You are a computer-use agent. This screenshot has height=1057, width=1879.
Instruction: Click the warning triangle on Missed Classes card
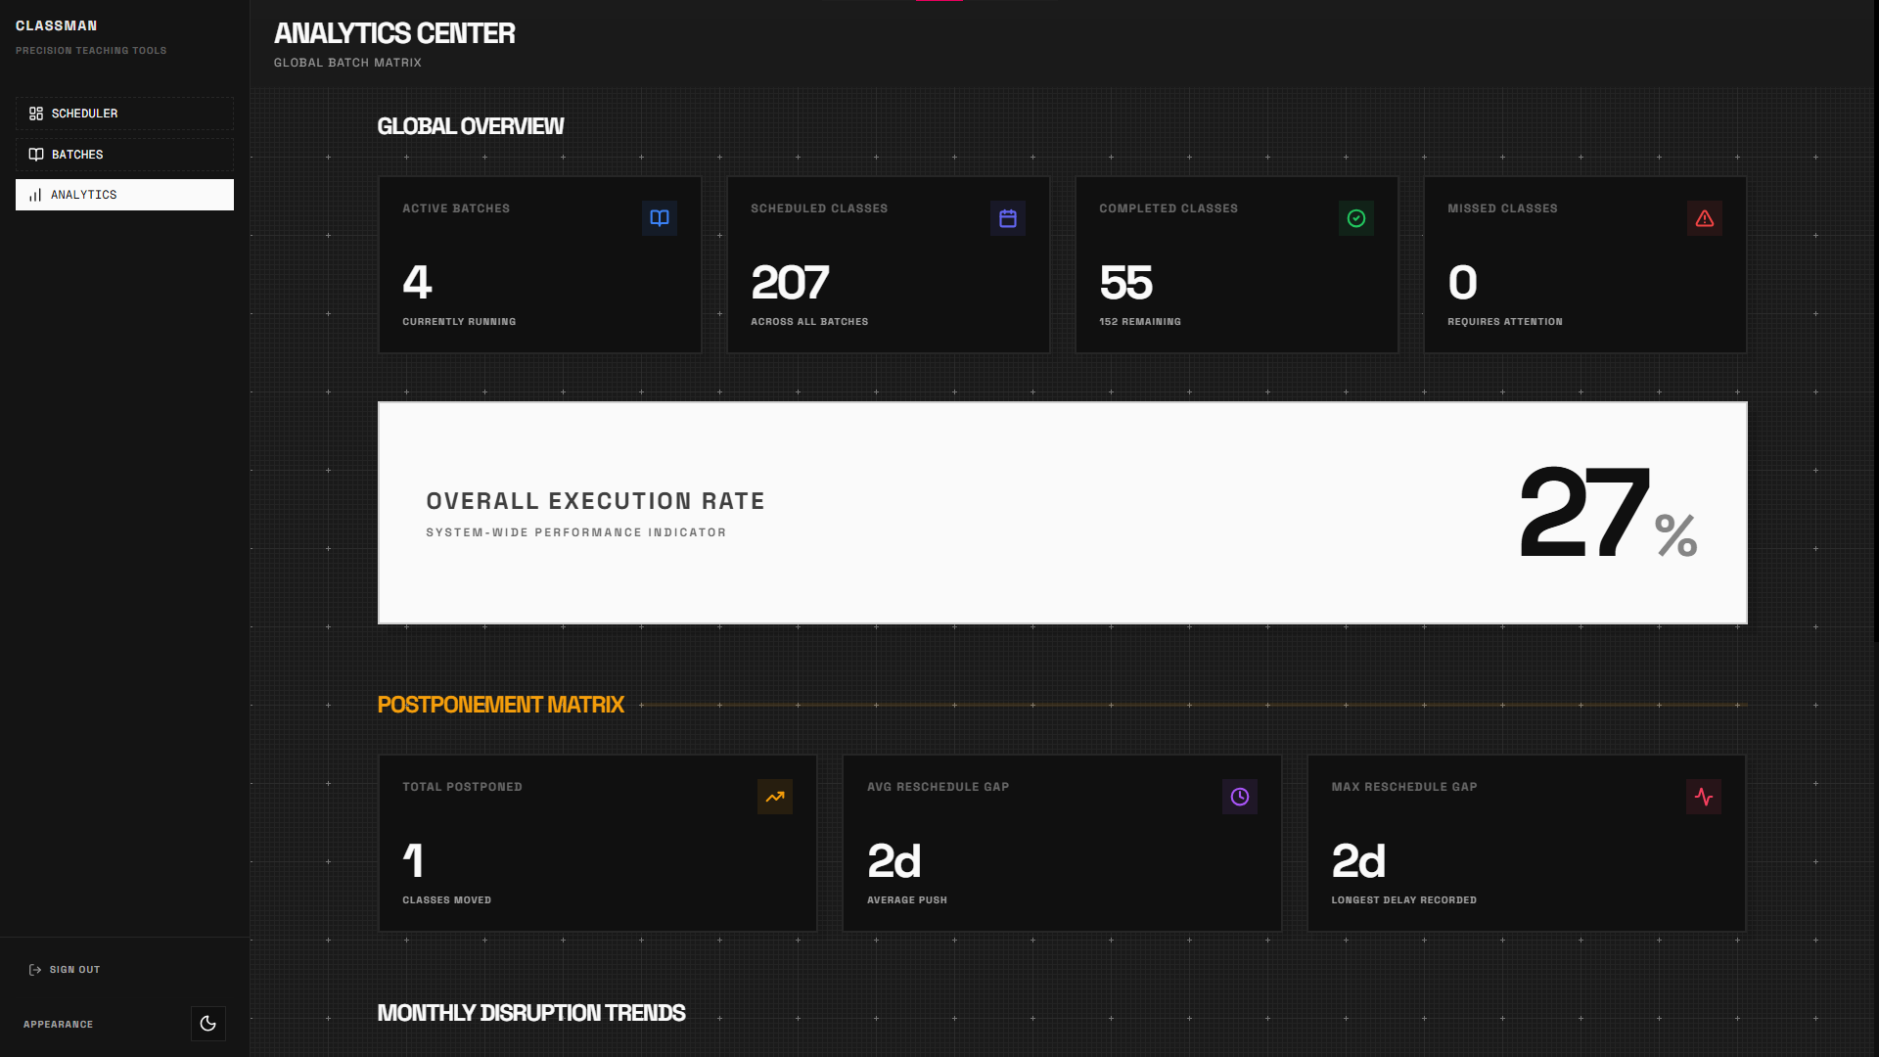click(x=1704, y=218)
